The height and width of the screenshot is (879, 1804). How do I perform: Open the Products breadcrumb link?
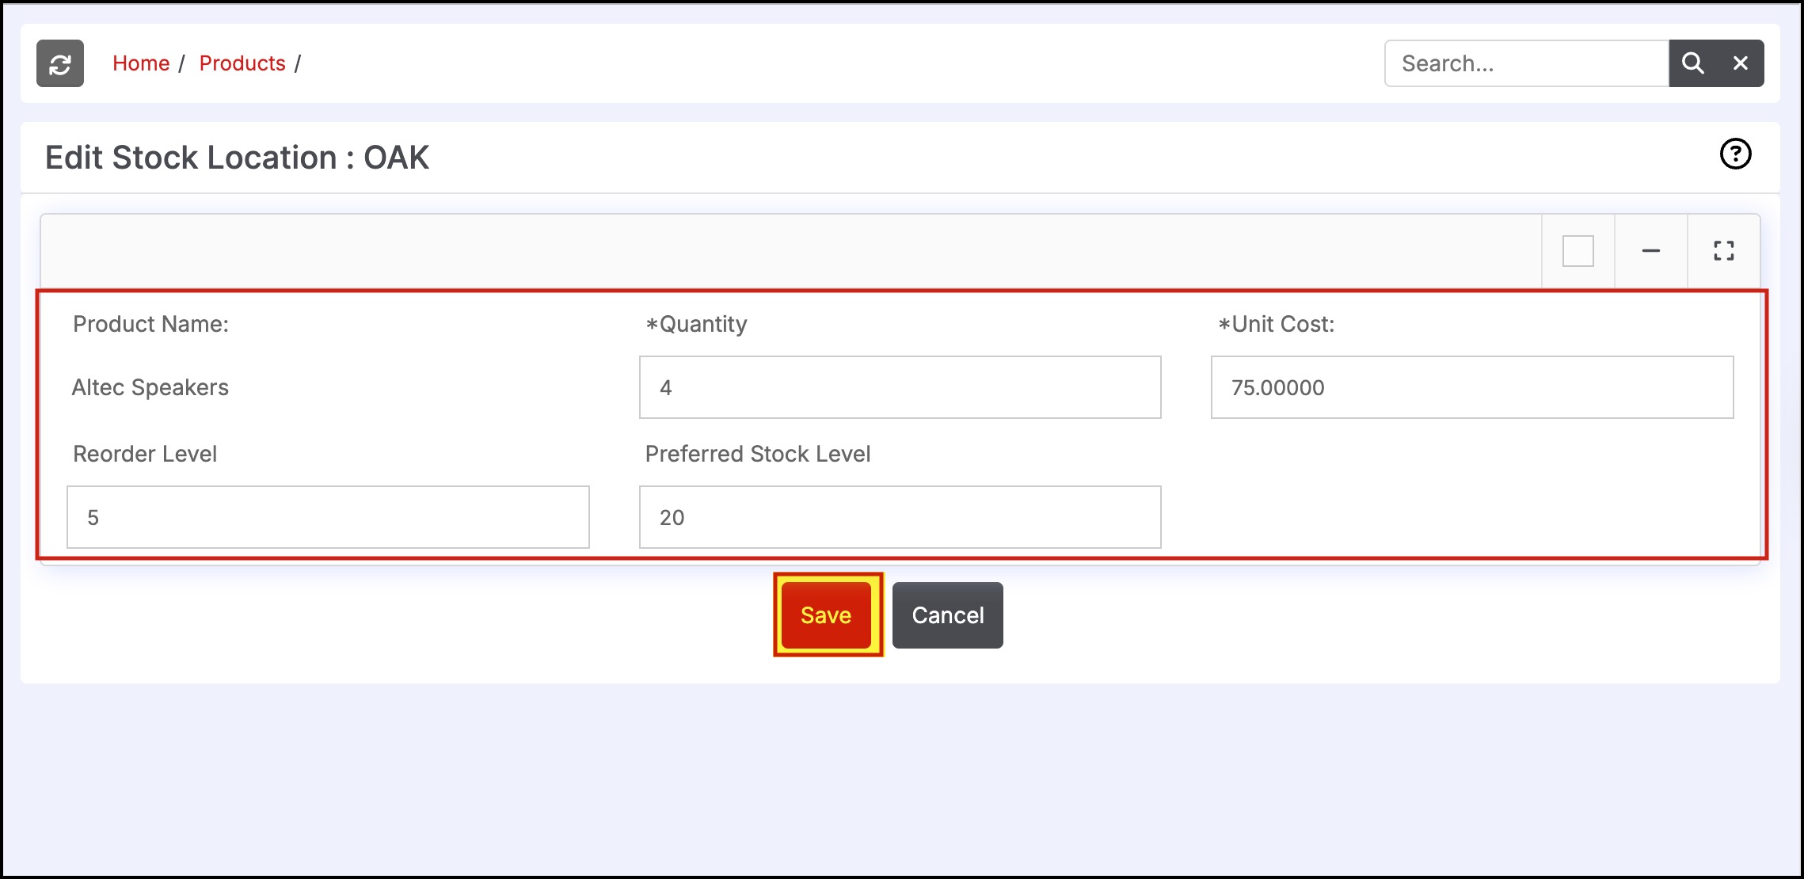242,63
